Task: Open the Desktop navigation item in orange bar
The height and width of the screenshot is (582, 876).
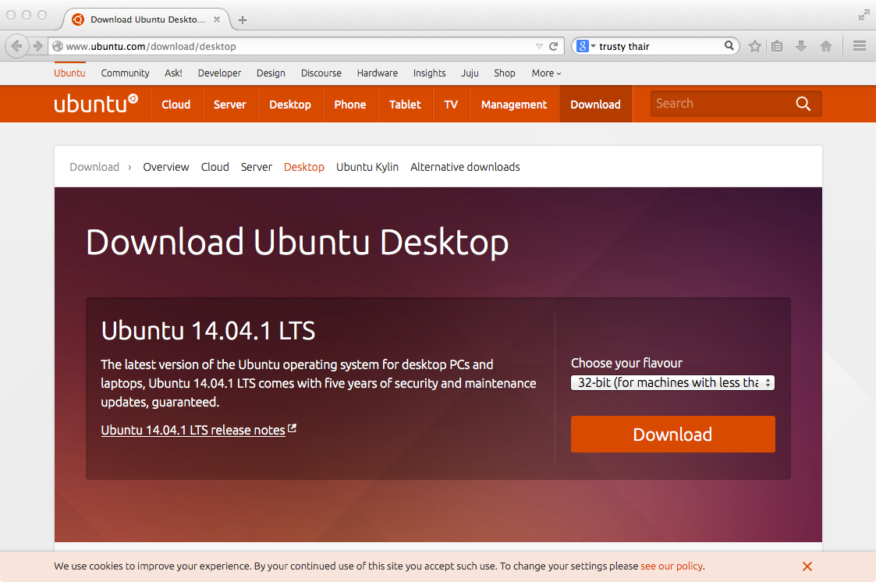Action: (x=290, y=105)
